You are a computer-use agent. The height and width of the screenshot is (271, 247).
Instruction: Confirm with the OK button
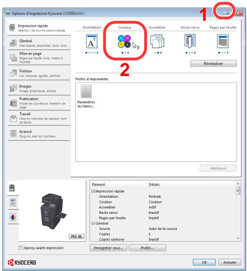click(x=204, y=262)
